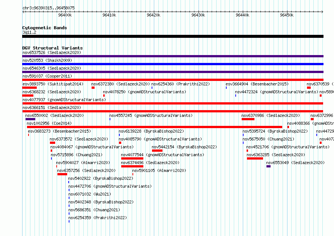Click nsv4557245 (gnomADStructuralVariants) label
The height and width of the screenshot is (236, 334).
coord(151,115)
